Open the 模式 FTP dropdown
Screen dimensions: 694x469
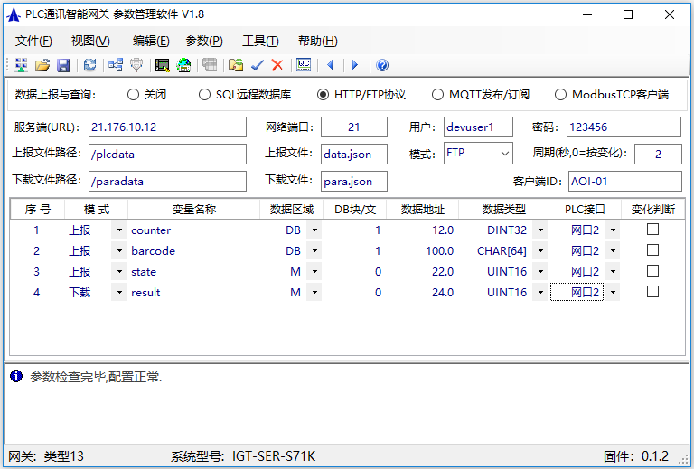point(504,154)
